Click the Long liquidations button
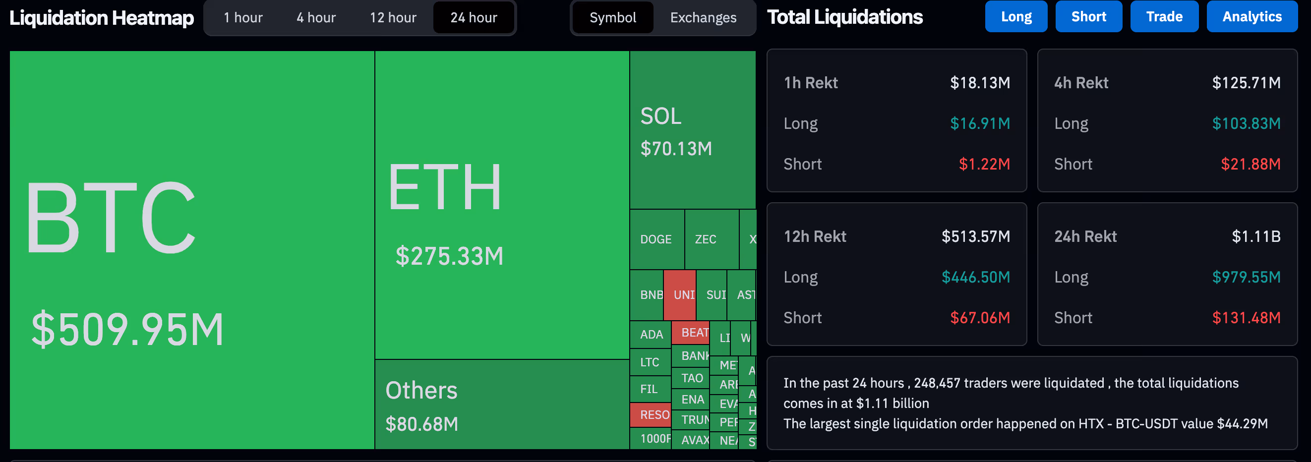This screenshot has width=1311, height=462. click(x=1016, y=16)
